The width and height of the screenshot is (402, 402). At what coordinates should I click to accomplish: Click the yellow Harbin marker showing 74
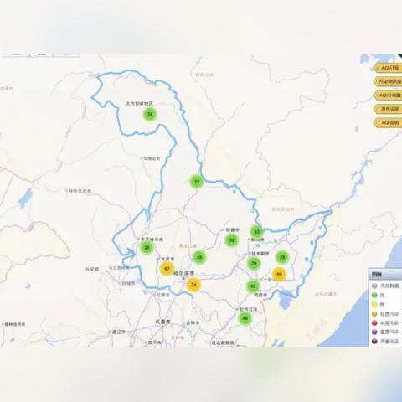(x=193, y=285)
